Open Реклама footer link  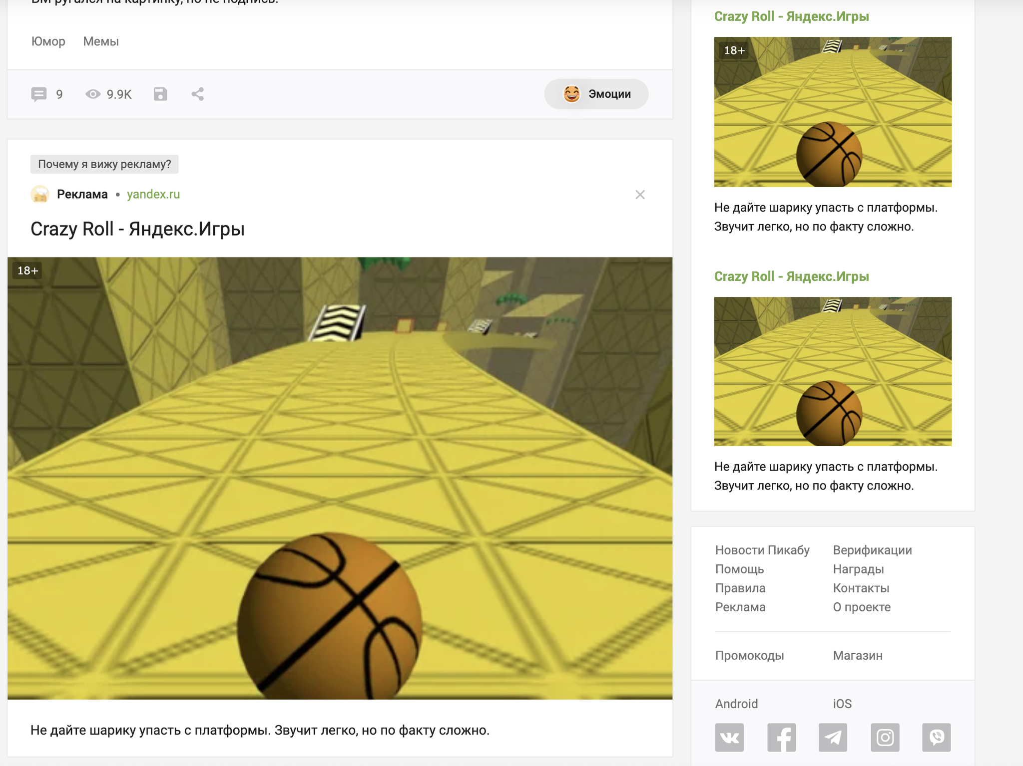point(740,607)
